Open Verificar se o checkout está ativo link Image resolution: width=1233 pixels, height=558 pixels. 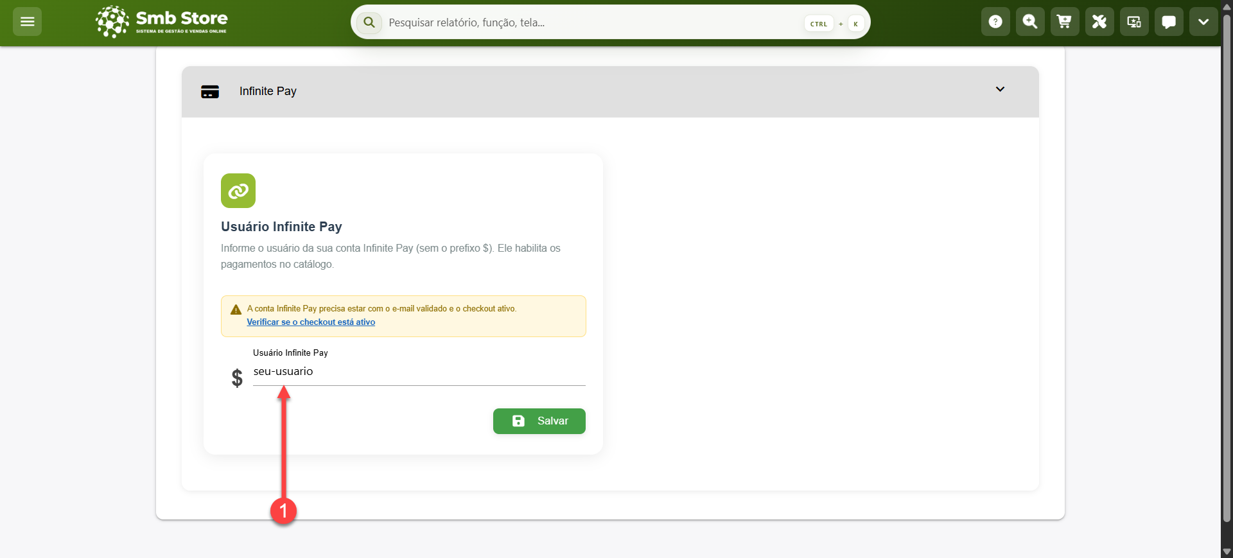311,322
